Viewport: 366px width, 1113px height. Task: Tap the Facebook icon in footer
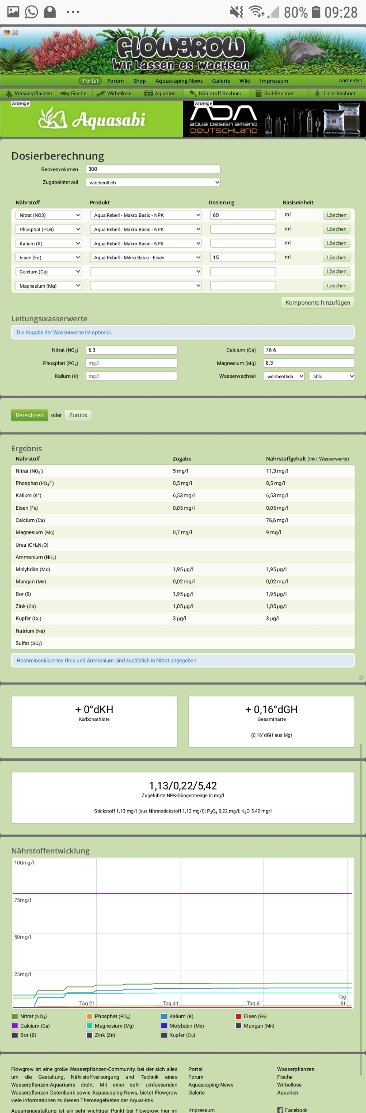pyautogui.click(x=280, y=1110)
